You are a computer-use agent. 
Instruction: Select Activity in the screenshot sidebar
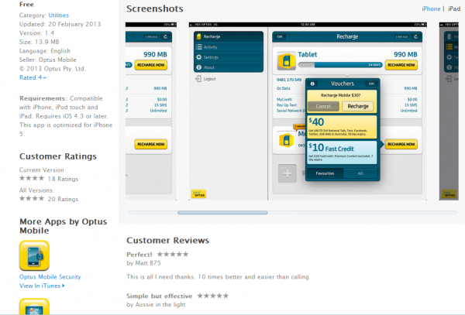[229, 47]
